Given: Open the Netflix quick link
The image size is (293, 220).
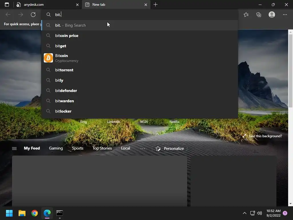Looking at the screenshot, I should coord(174,121).
